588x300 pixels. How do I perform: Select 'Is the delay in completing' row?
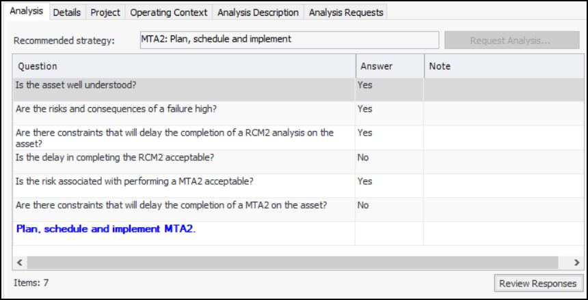click(183, 157)
